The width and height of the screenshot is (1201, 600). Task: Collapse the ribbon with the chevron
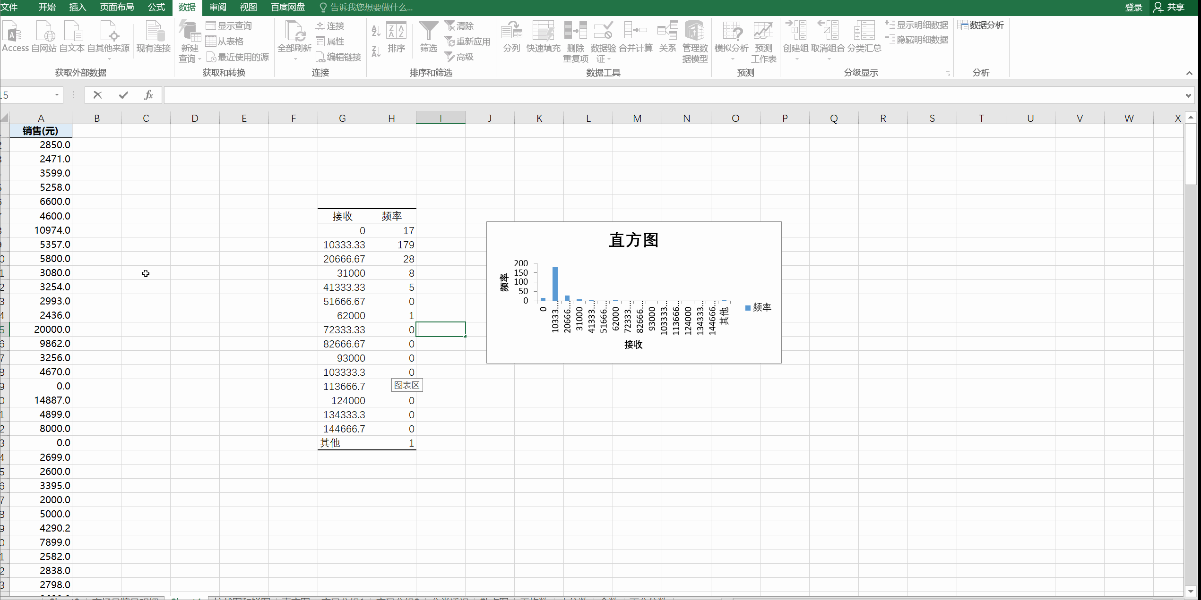click(1189, 73)
